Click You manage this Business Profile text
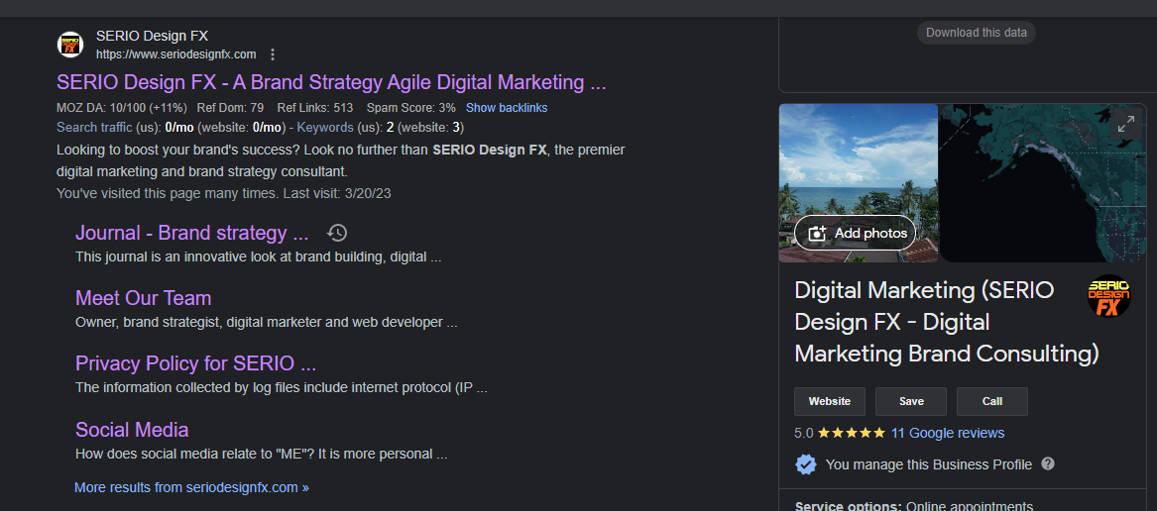The height and width of the screenshot is (511, 1157). [x=928, y=464]
